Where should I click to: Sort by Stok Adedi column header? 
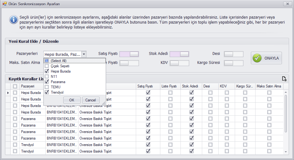(x=191, y=86)
